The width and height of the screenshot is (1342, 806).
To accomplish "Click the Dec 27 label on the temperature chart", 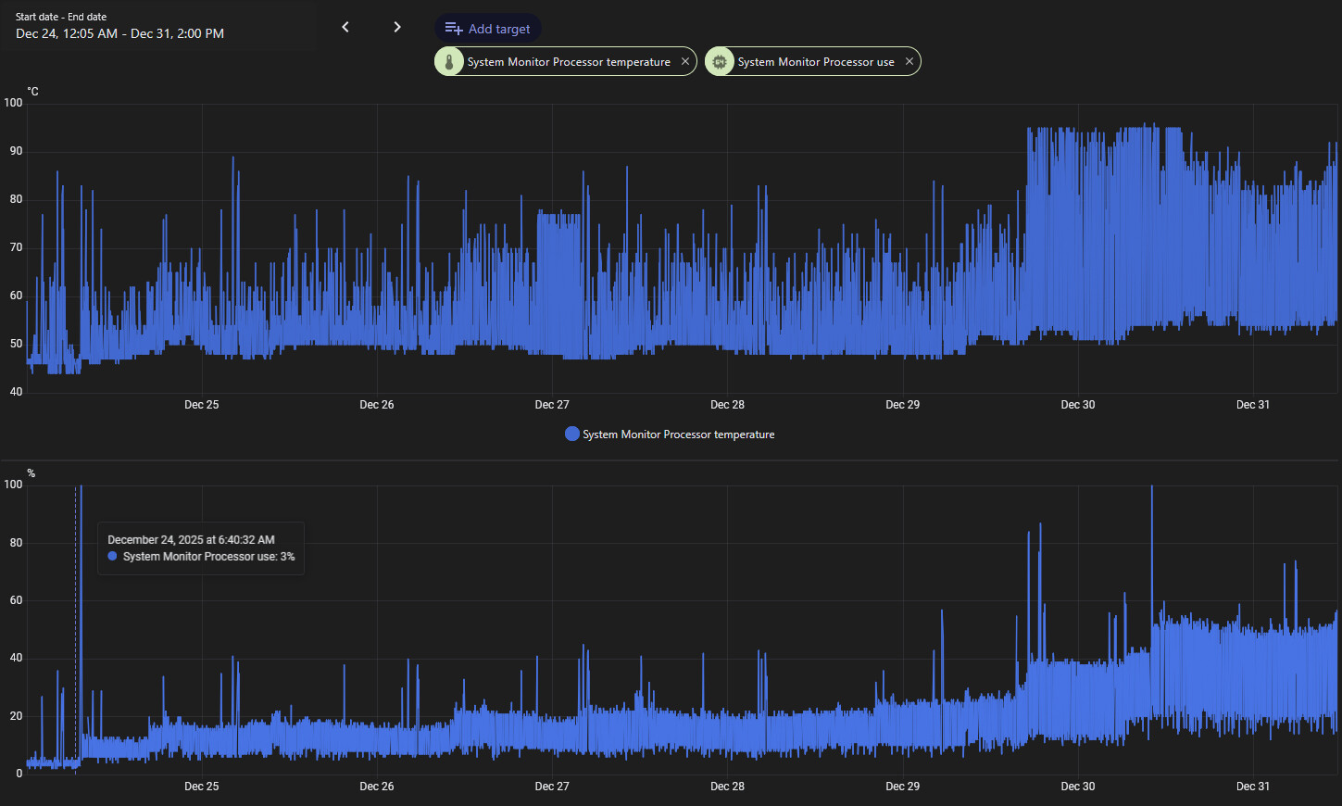I will pyautogui.click(x=552, y=405).
